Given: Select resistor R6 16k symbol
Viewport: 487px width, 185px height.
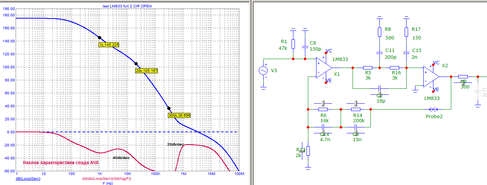Looking at the screenshot, I should point(323,110).
